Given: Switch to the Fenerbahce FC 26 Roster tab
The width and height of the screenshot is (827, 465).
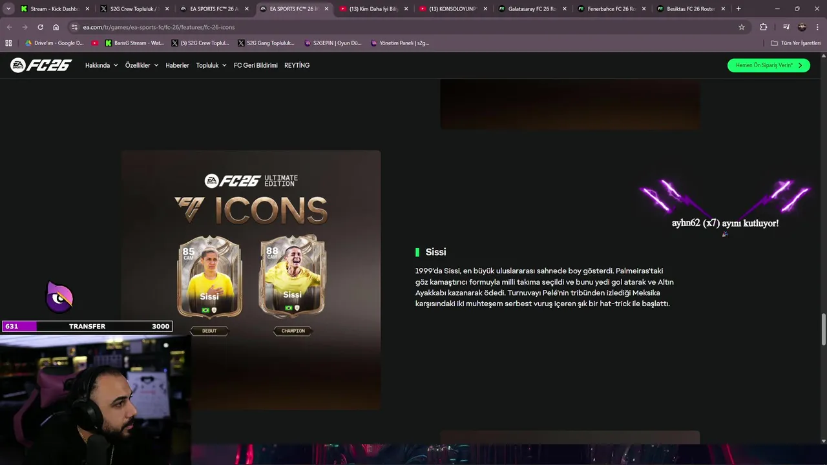Looking at the screenshot, I should (612, 9).
